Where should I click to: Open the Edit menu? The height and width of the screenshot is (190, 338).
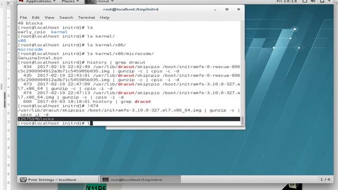[x=35, y=17]
